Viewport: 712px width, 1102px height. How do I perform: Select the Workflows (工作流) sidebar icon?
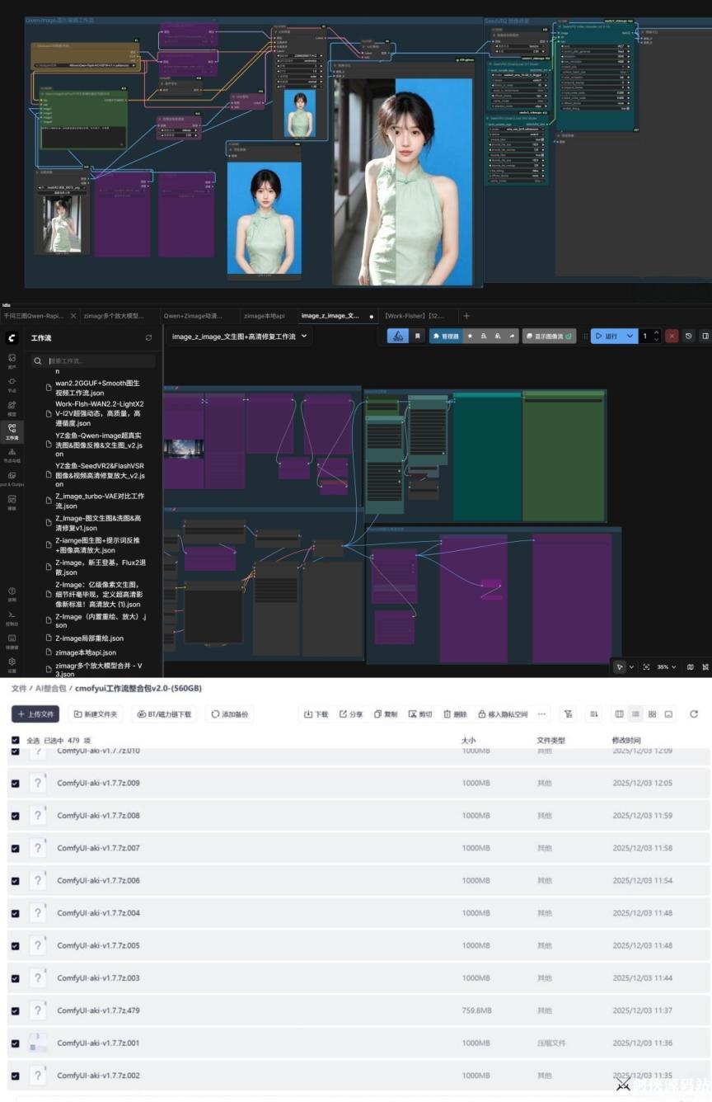pos(12,431)
